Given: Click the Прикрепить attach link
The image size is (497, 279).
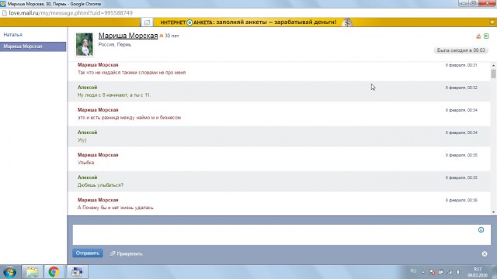Looking at the screenshot, I should click(x=126, y=253).
